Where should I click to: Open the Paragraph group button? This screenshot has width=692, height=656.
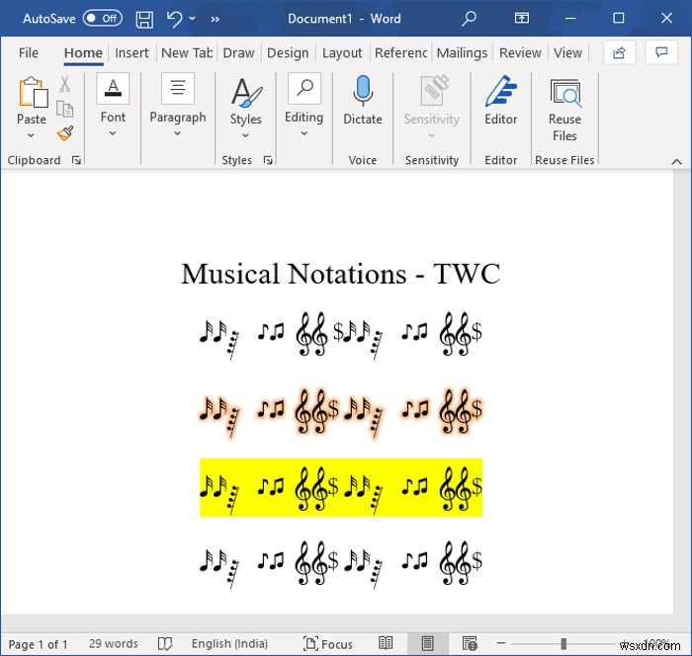178,88
